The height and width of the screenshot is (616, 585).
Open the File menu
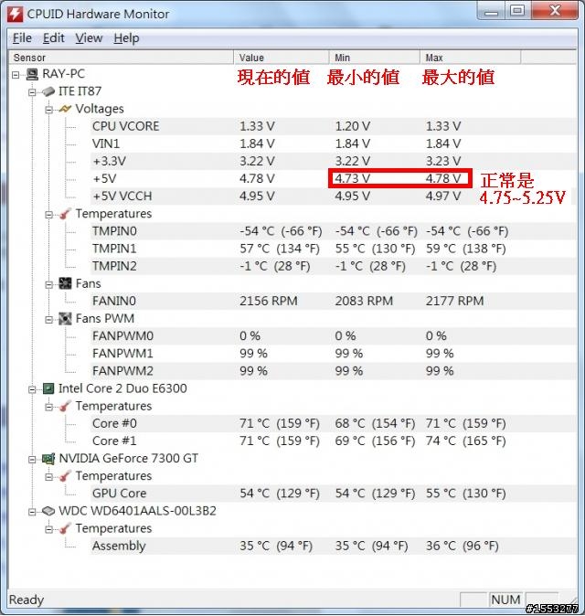coord(22,38)
